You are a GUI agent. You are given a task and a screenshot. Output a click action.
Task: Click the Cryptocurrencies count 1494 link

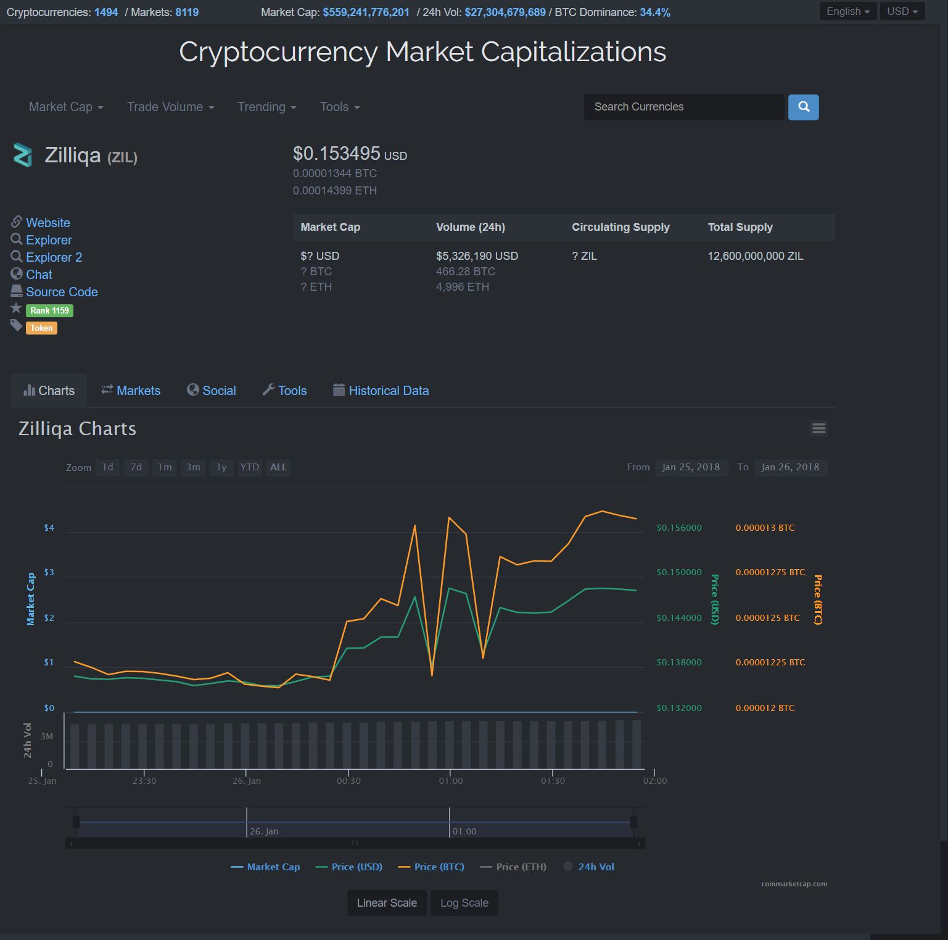[106, 12]
